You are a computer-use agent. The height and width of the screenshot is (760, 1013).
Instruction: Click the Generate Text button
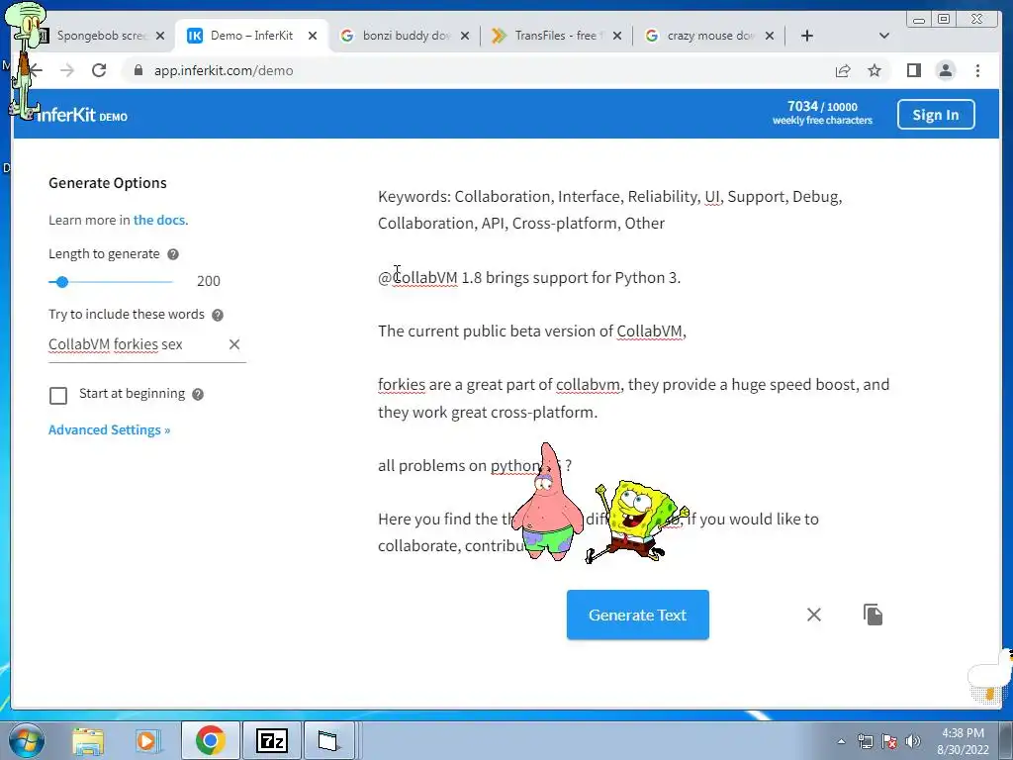click(638, 615)
